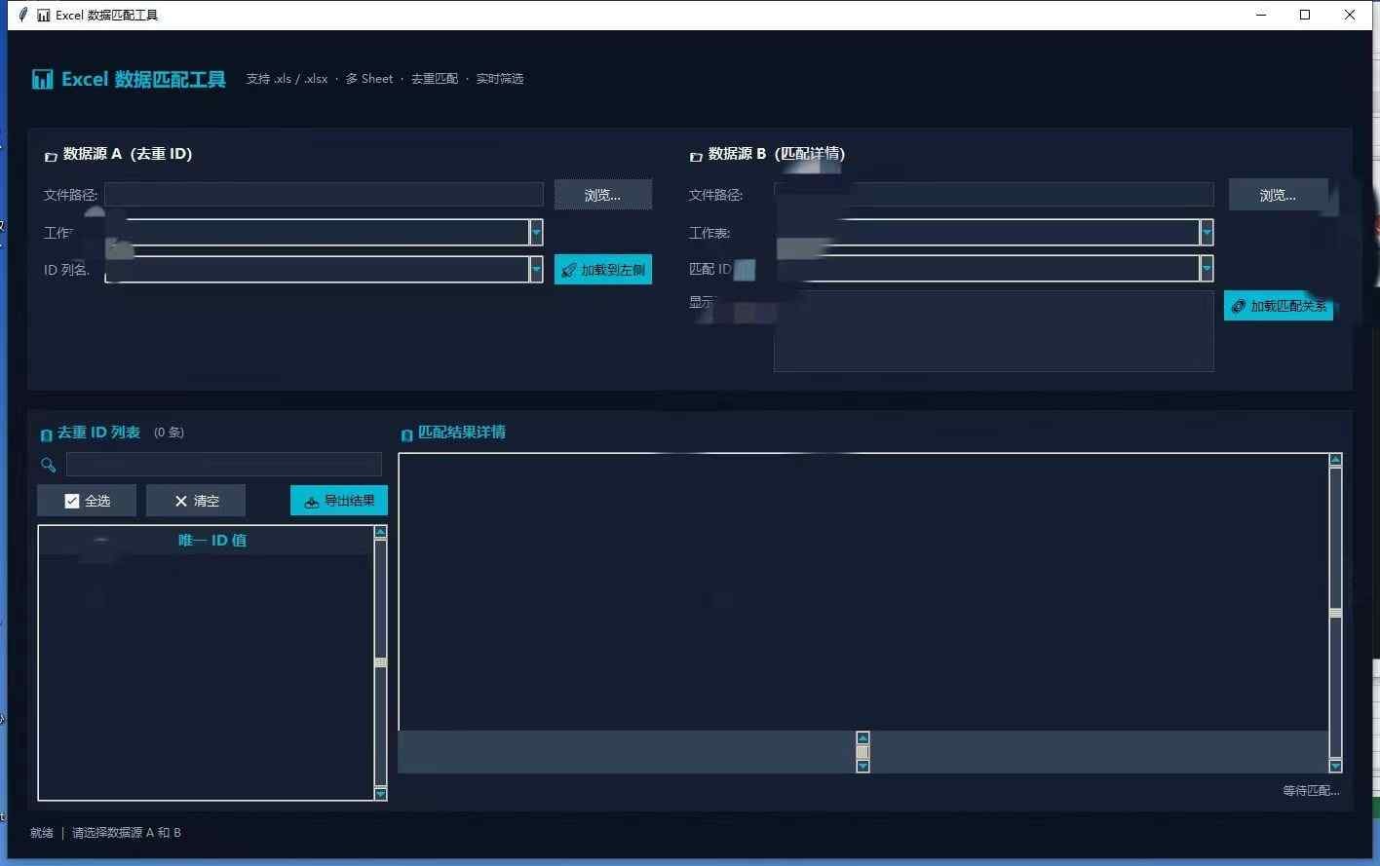Image resolution: width=1380 pixels, height=866 pixels.
Task: Click the bar chart logo beside Excel 数据匹配工具 heading
Action: point(42,80)
